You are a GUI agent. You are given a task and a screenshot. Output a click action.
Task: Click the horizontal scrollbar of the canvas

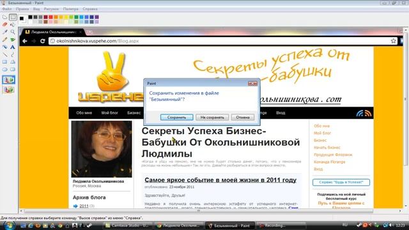coord(198,211)
